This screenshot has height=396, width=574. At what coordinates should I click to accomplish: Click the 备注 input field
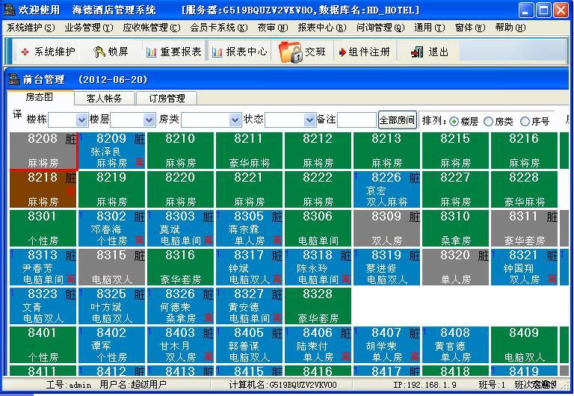pyautogui.click(x=357, y=120)
